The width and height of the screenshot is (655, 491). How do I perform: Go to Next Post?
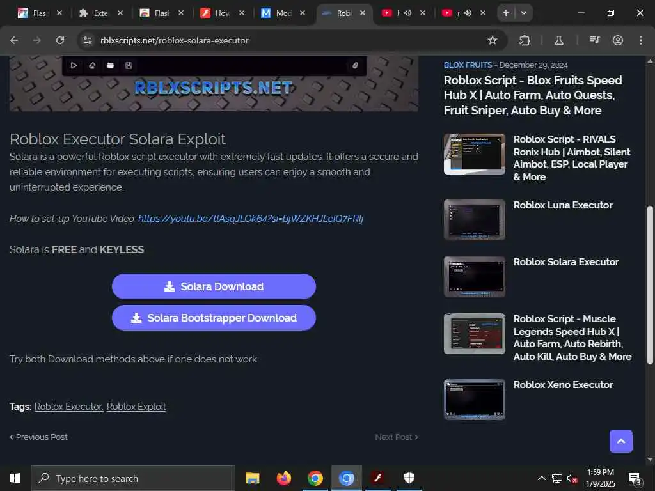click(397, 437)
